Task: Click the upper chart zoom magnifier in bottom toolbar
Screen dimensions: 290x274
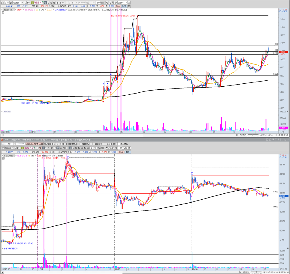Action: tap(271, 135)
